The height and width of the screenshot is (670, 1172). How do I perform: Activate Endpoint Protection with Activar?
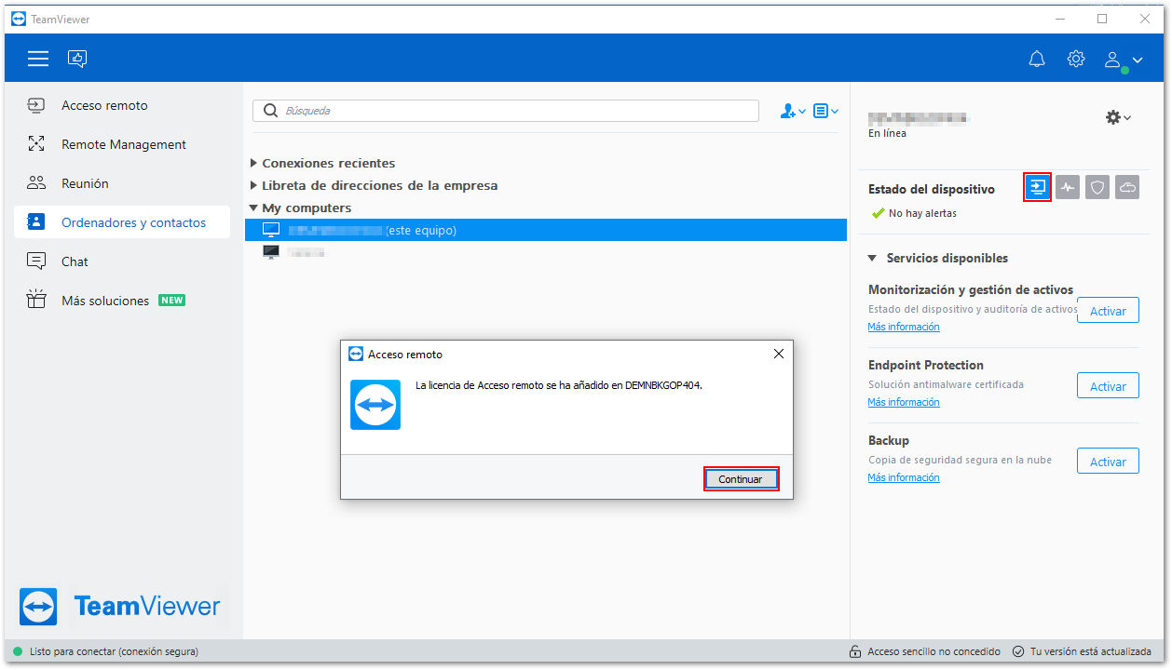click(1108, 386)
